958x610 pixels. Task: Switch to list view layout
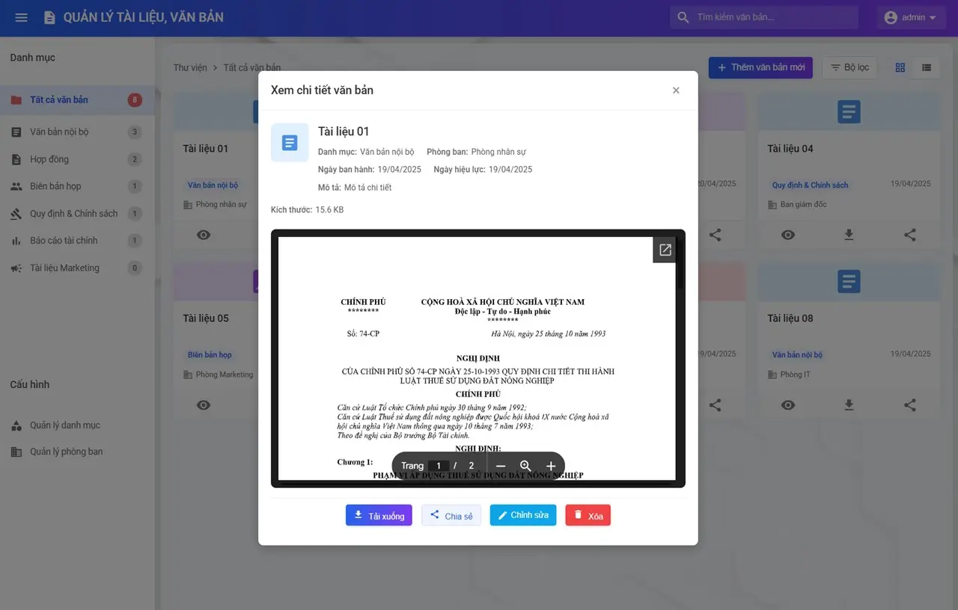click(927, 67)
